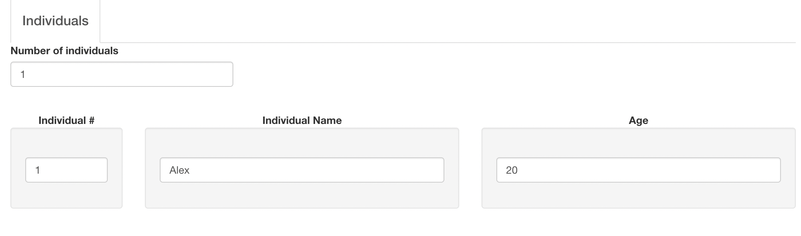The image size is (801, 236).
Task: Click the Age column heading
Action: 638,121
